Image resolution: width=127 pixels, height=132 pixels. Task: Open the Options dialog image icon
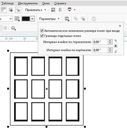tap(53, 10)
